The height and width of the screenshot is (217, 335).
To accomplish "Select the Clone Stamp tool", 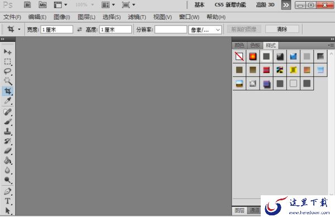I will [x=7, y=131].
